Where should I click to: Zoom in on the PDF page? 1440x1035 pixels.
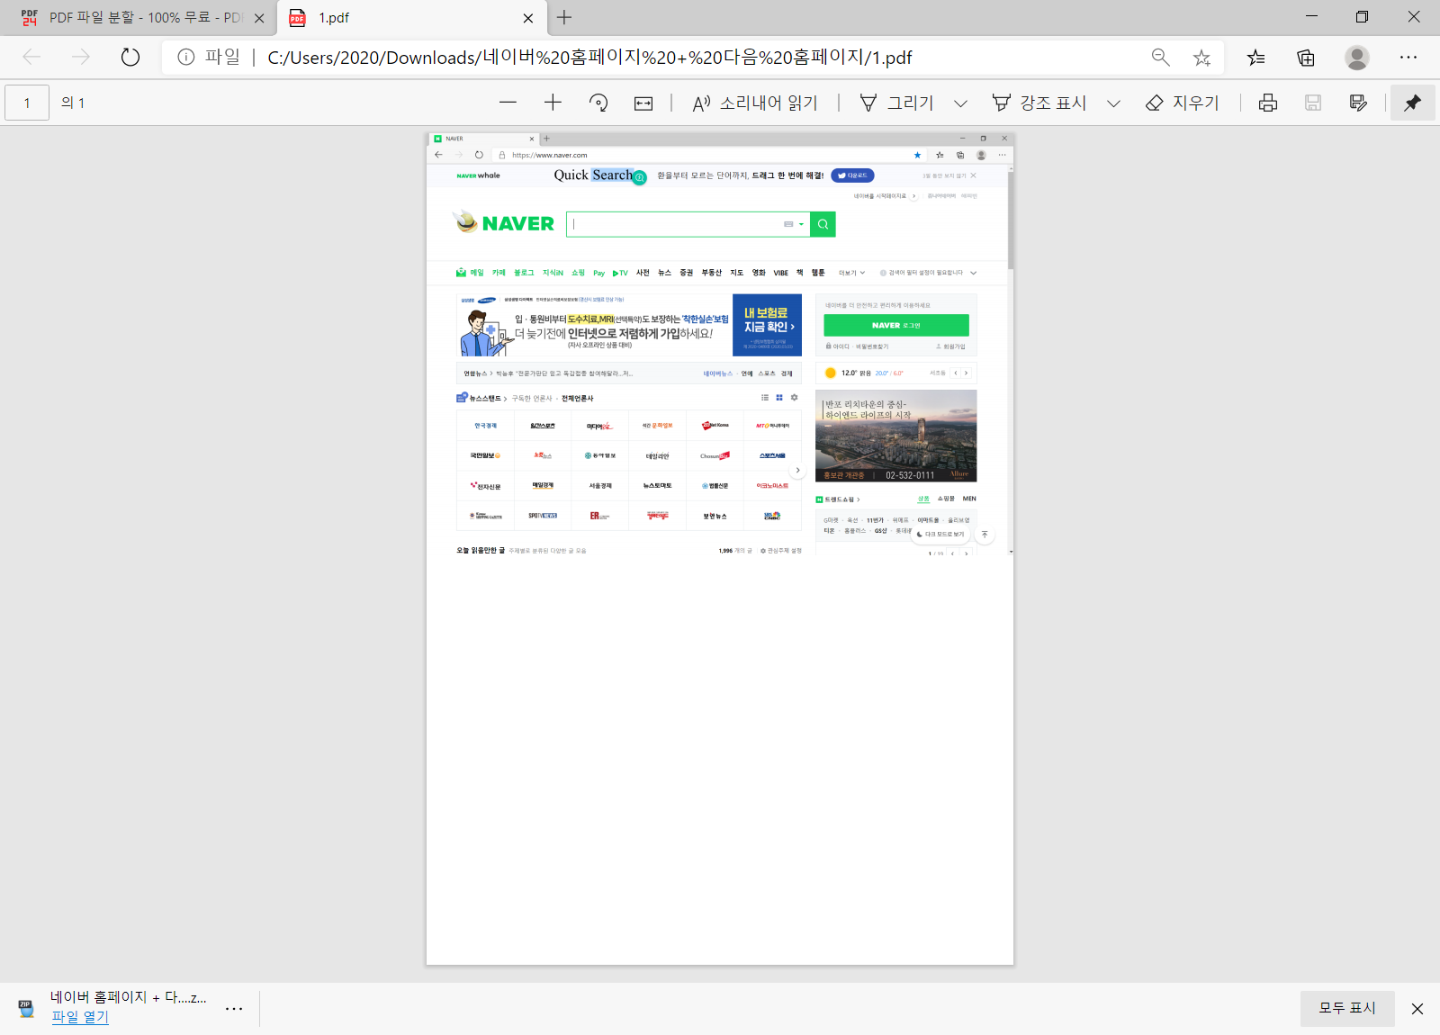click(x=553, y=103)
